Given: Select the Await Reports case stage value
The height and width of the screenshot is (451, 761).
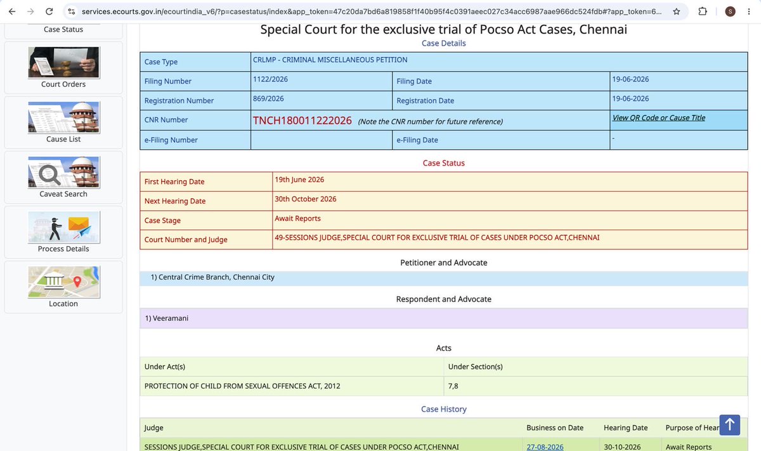Looking at the screenshot, I should [297, 218].
